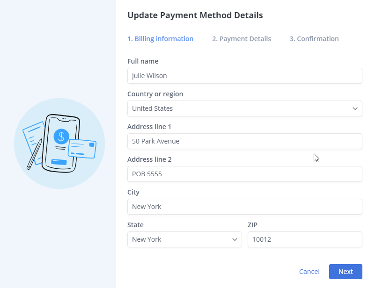Select the Confirmation step tab
The height and width of the screenshot is (288, 368).
[x=314, y=39]
